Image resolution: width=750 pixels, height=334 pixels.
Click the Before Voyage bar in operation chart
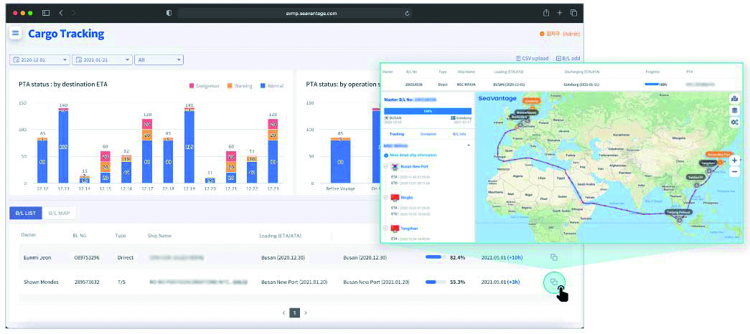pyautogui.click(x=340, y=161)
